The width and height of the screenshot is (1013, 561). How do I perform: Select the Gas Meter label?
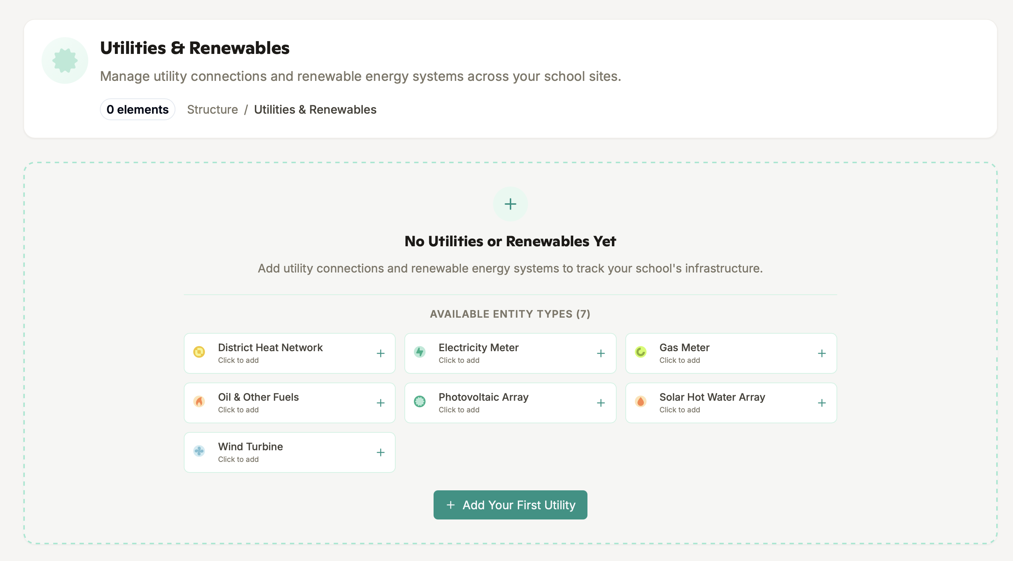point(684,347)
